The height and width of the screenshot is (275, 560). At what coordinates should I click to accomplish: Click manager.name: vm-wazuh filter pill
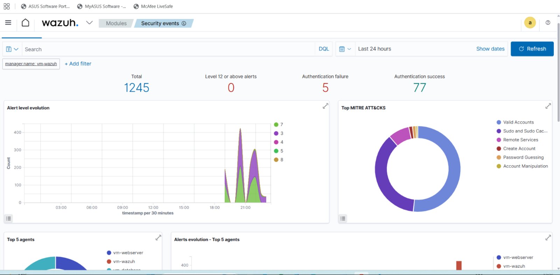pyautogui.click(x=31, y=64)
